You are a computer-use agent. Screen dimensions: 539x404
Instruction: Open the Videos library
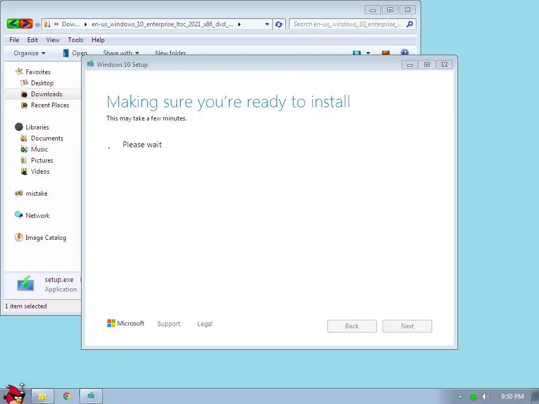(40, 171)
